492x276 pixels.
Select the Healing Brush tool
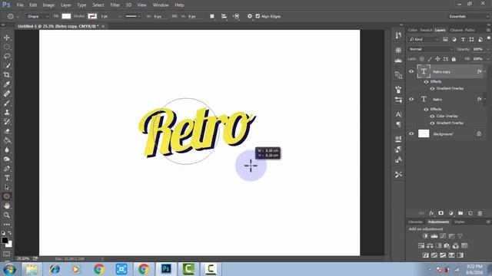tap(7, 94)
